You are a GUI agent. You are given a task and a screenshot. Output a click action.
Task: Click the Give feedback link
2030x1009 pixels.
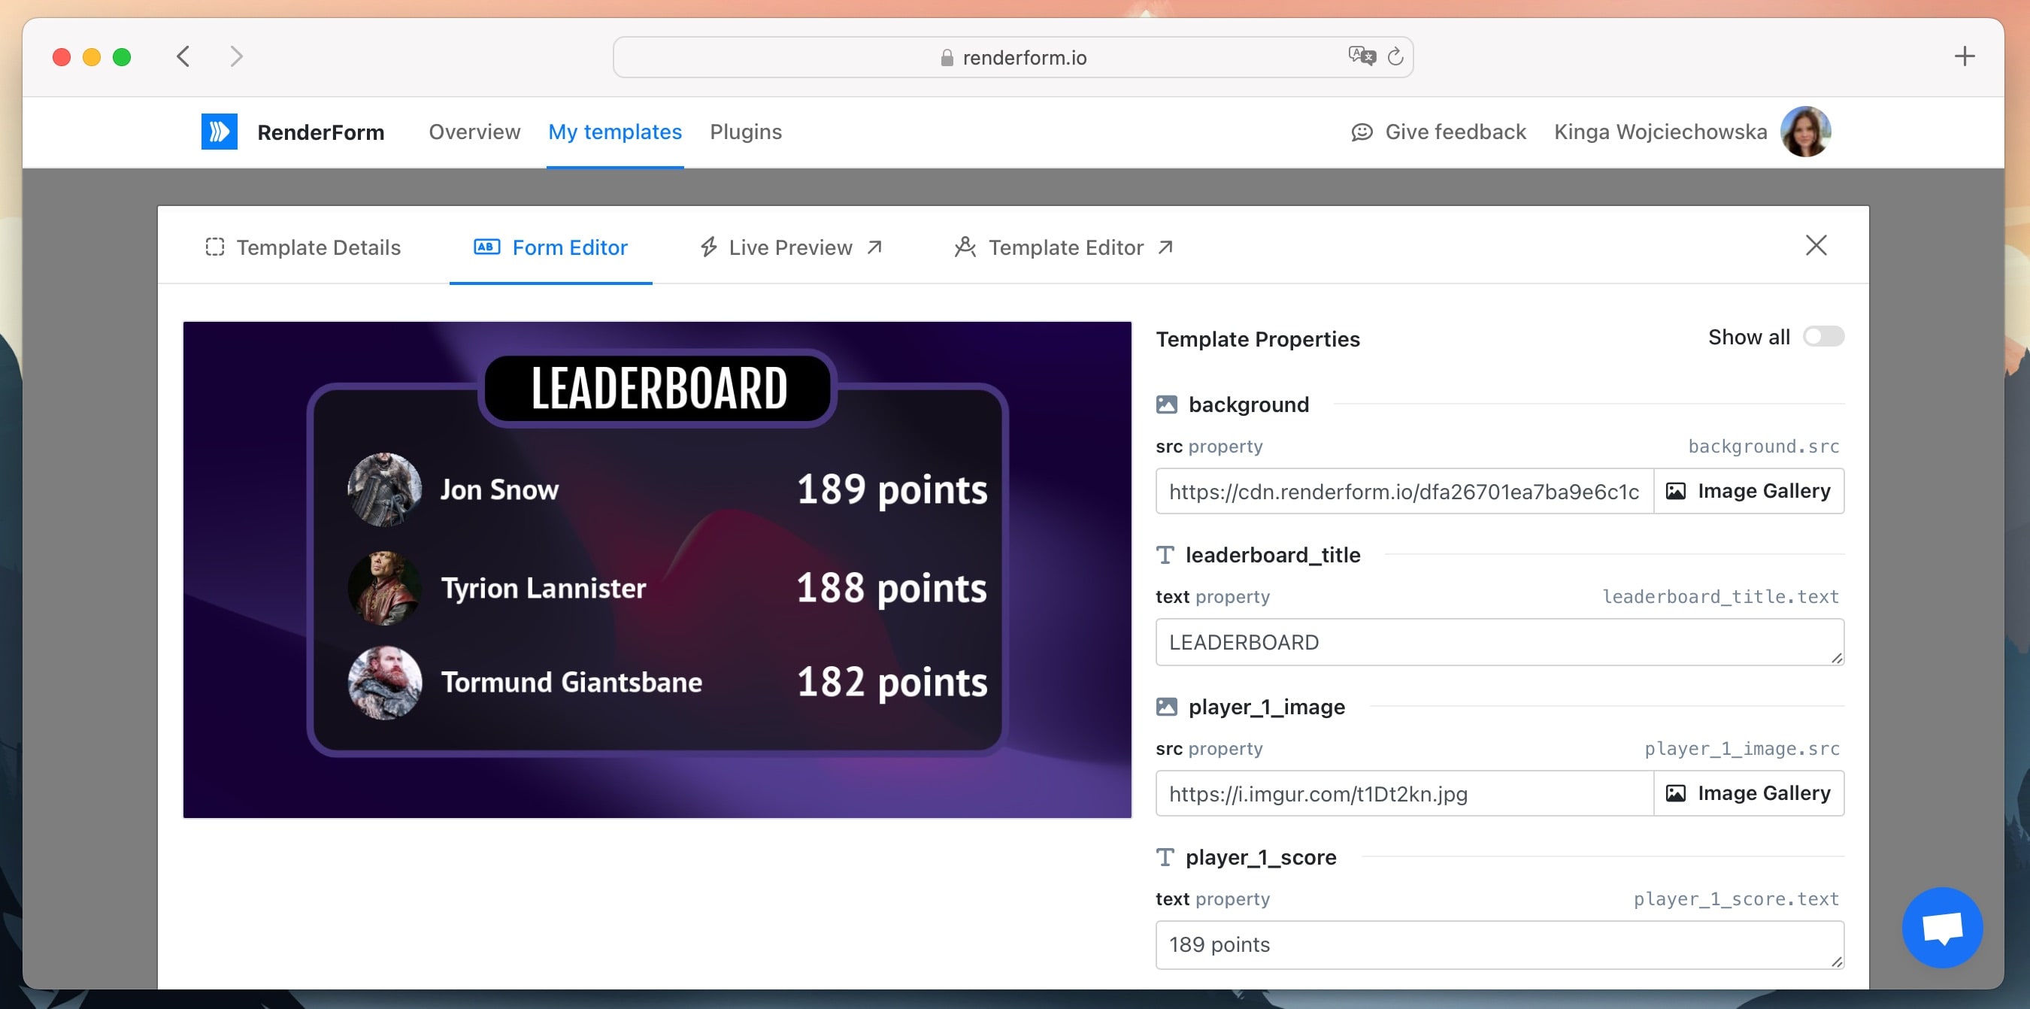[1438, 132]
